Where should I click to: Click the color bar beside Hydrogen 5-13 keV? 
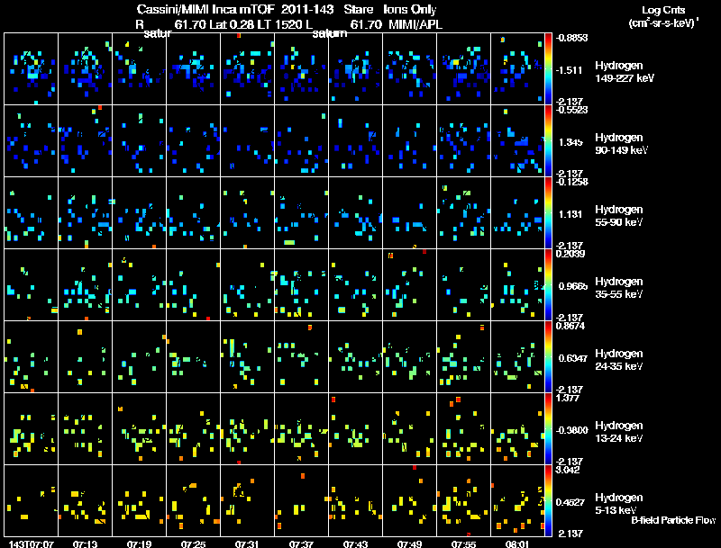coord(548,501)
